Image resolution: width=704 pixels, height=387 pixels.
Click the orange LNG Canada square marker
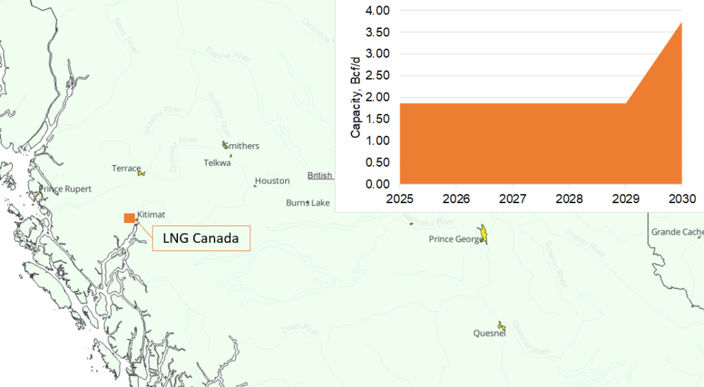click(x=129, y=218)
